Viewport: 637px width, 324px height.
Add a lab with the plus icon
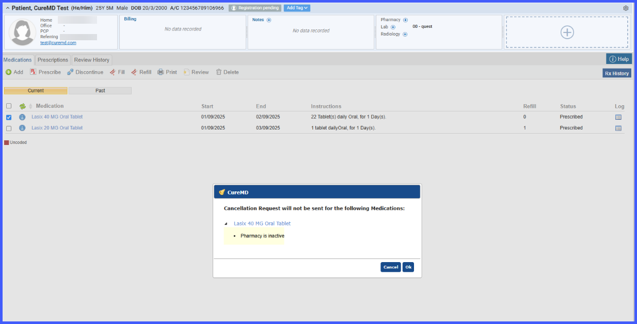coord(393,27)
